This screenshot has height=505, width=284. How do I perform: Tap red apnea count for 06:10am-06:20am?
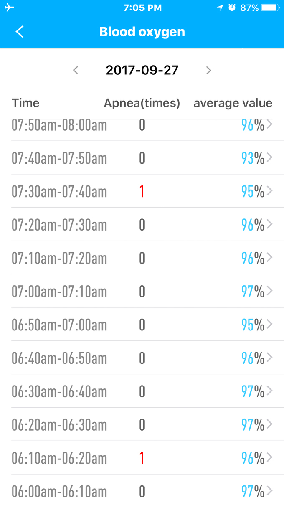pos(142,458)
